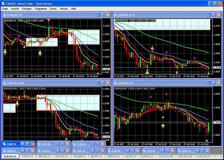Switch to the EURGBP,H1 bottom tab

pyautogui.click(x=80, y=156)
